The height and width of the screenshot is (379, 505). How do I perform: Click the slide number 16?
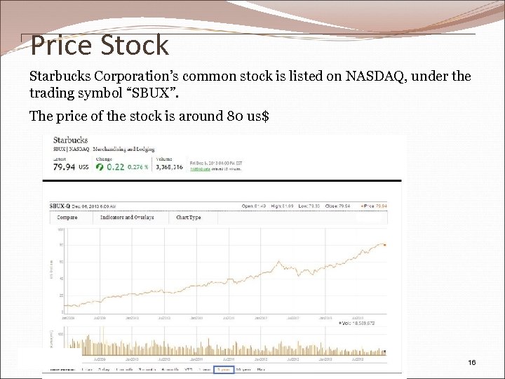(471, 362)
